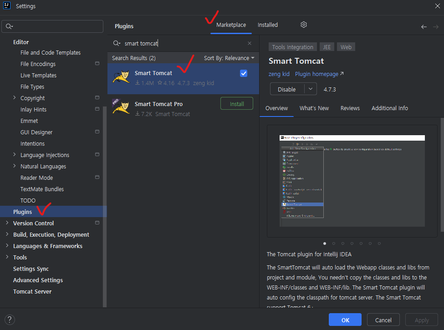Click the Cancel button
This screenshot has height=330, width=444.
click(x=383, y=320)
